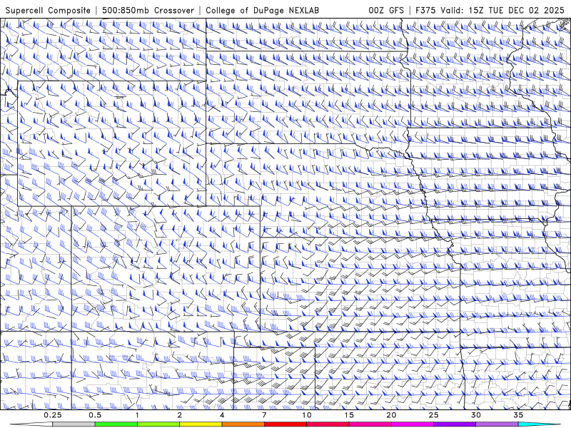The width and height of the screenshot is (571, 428).
Task: Click the "30" color scale label
Action: 476,415
